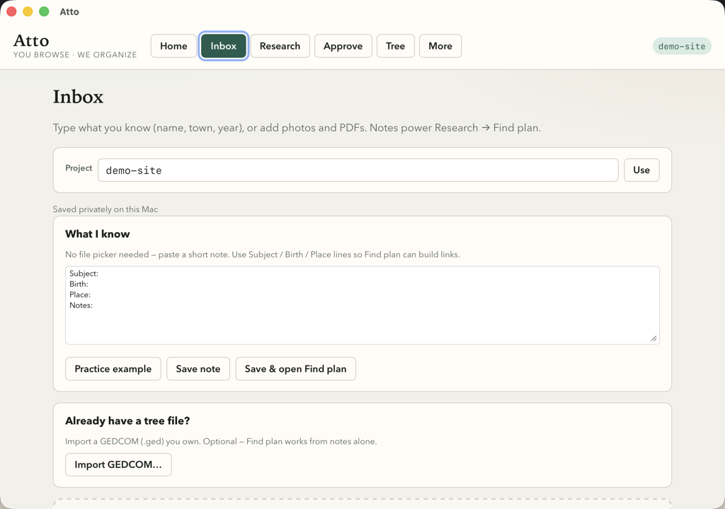The height and width of the screenshot is (509, 725).
Task: Open the More menu
Action: coord(440,46)
